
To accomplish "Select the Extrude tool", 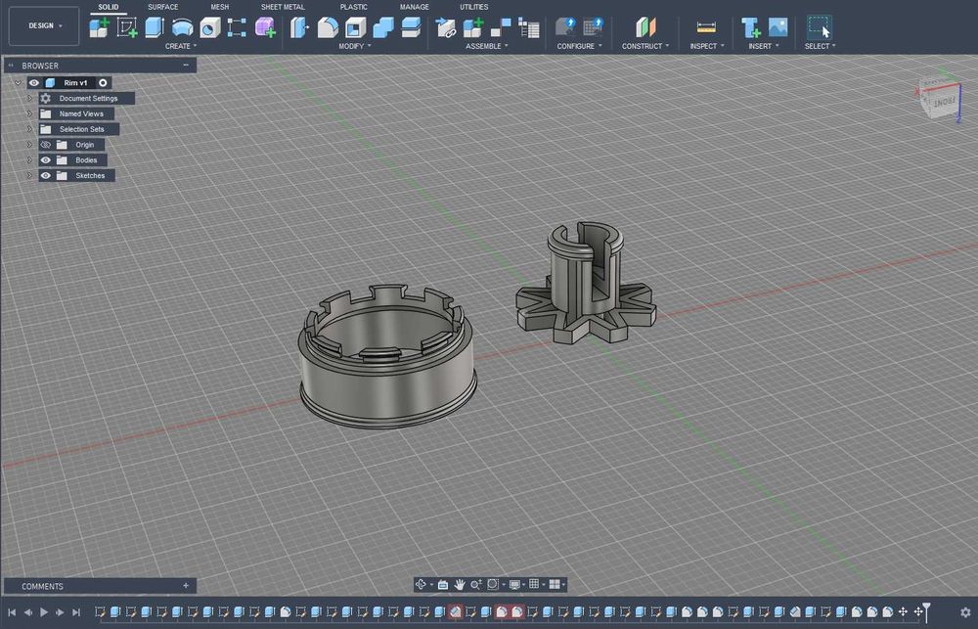I will (155, 27).
